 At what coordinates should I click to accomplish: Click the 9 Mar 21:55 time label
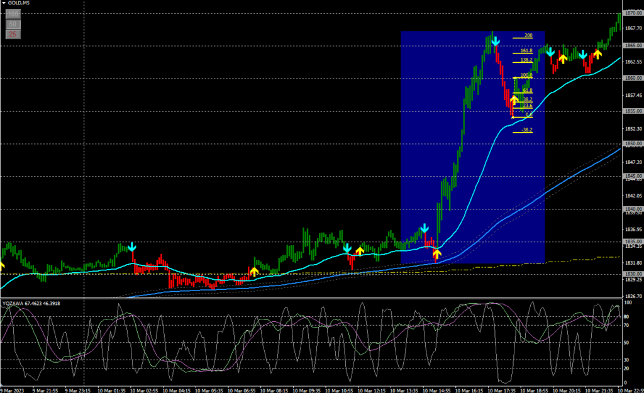[45, 390]
